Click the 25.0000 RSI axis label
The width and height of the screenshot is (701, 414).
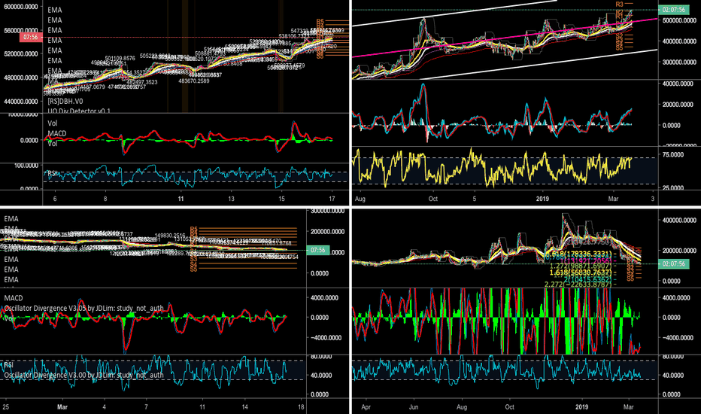pos(673,187)
